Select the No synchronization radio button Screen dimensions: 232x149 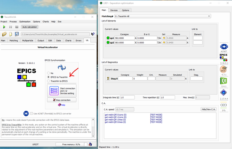click(48, 73)
